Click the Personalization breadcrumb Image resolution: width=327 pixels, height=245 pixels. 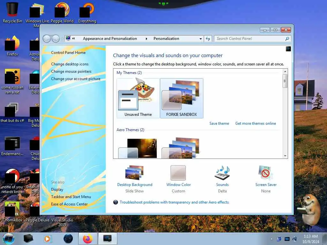(166, 39)
